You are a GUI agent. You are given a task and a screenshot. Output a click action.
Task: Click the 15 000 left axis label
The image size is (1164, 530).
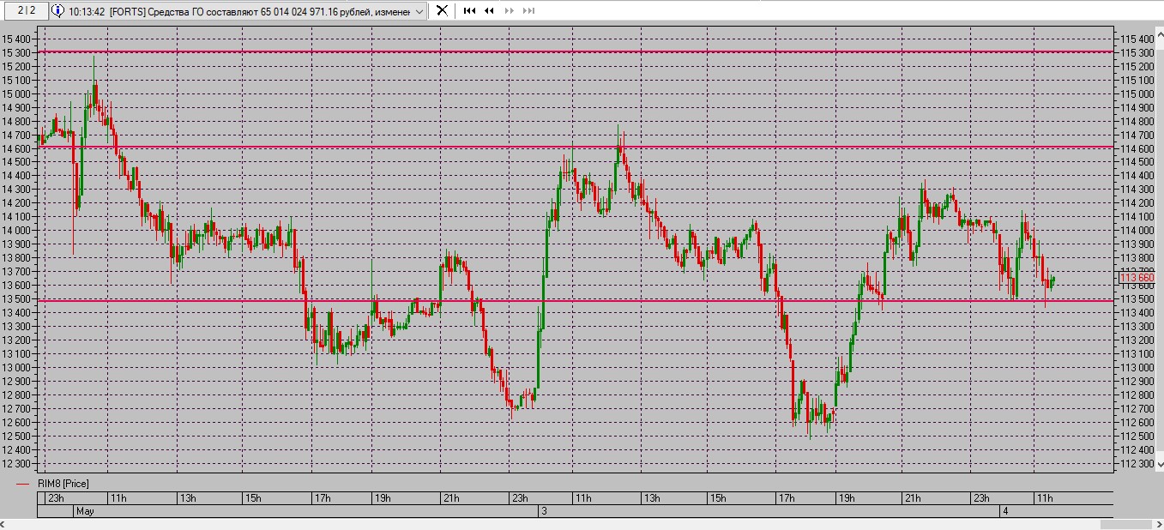pyautogui.click(x=17, y=93)
